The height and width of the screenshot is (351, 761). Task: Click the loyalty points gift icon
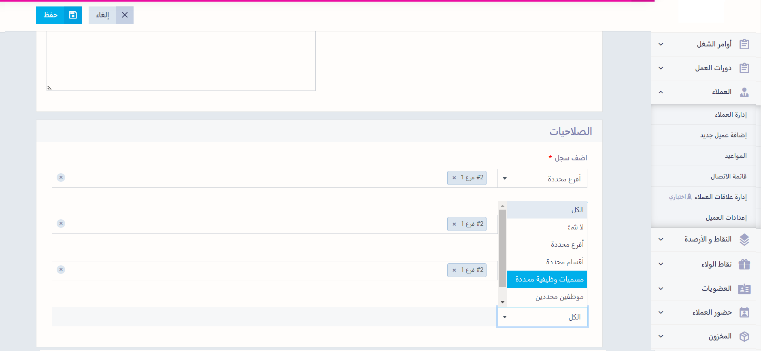pos(744,264)
